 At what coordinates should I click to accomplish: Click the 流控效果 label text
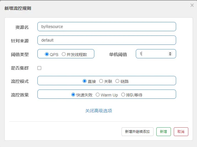coord(20,95)
